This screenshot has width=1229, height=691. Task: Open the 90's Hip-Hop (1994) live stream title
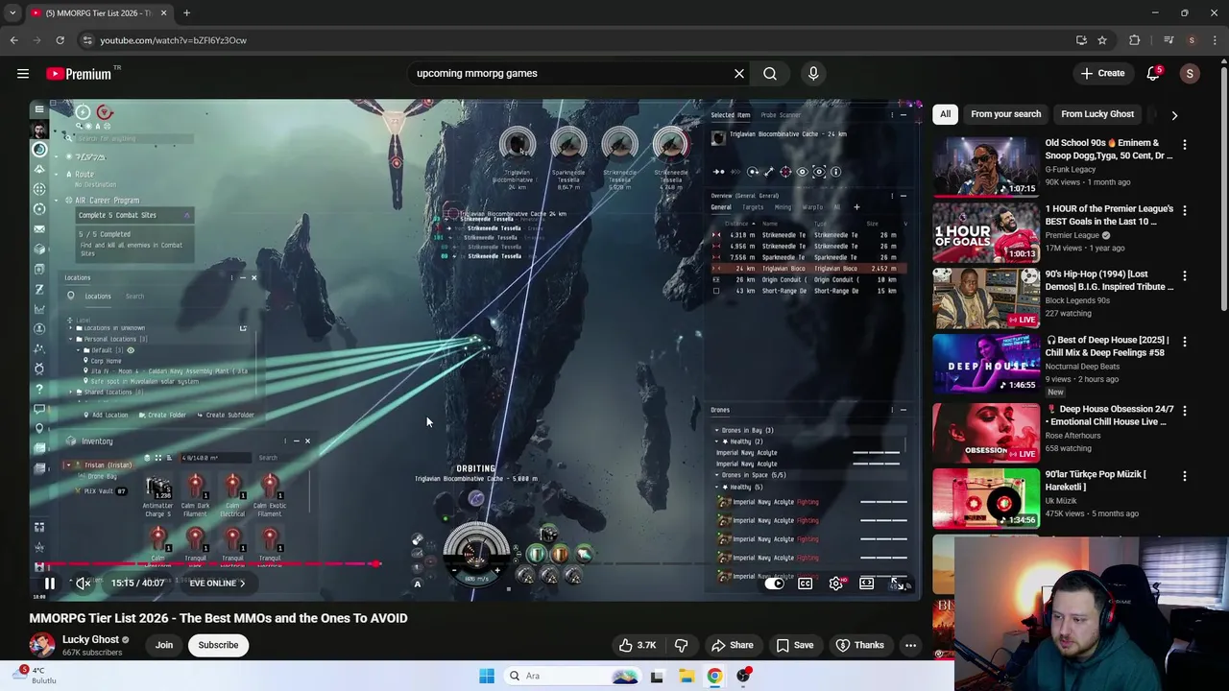pos(1109,280)
